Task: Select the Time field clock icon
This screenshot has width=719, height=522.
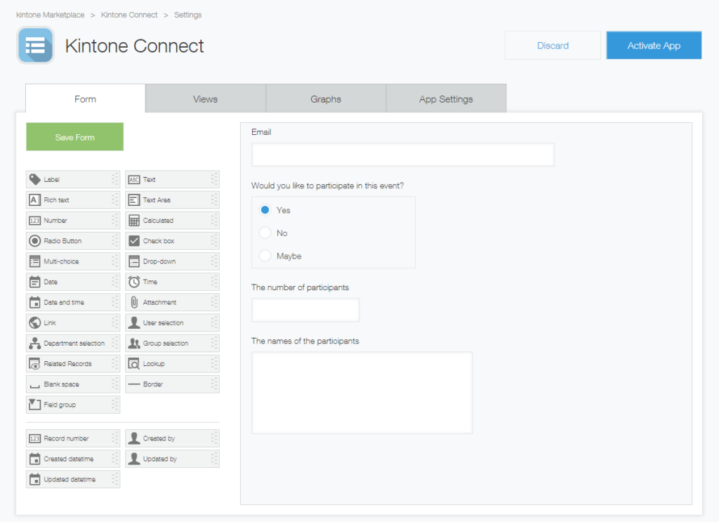Action: coord(134,282)
